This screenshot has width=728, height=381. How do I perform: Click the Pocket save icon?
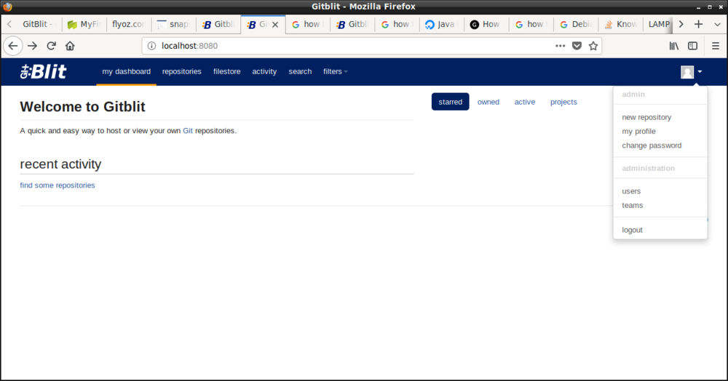pos(577,46)
